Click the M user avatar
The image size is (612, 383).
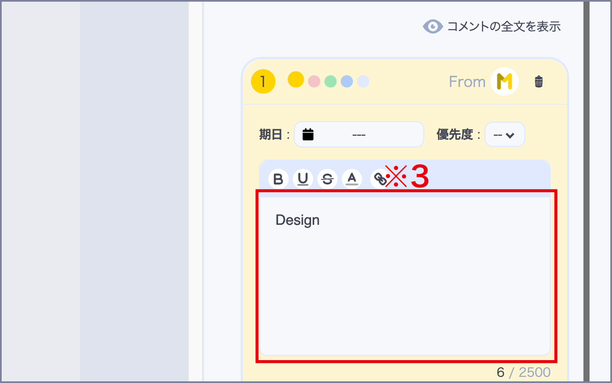[x=504, y=81]
